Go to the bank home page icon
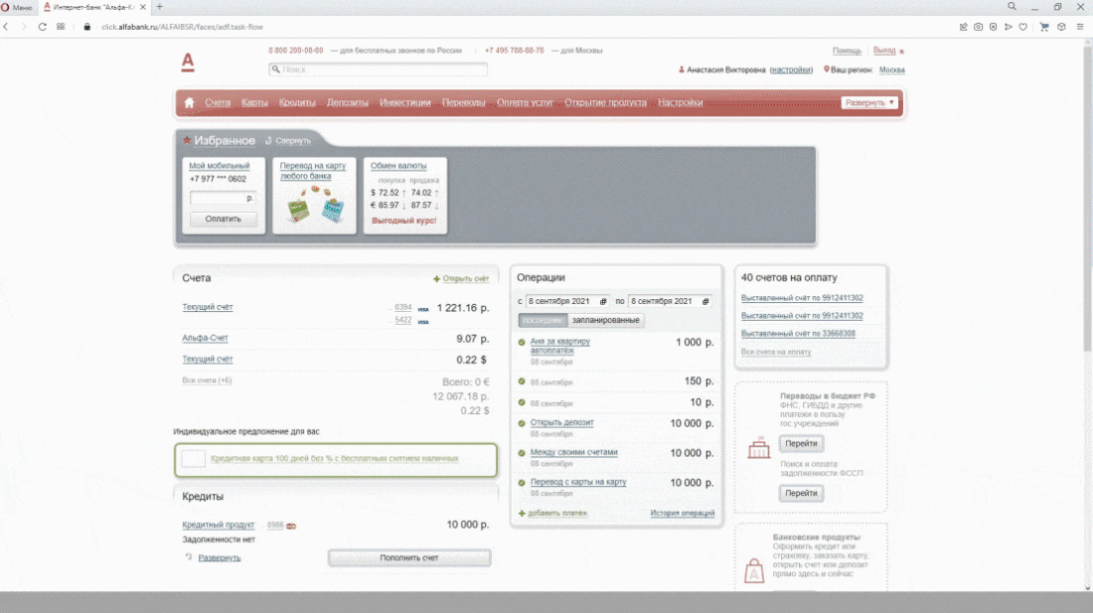 click(189, 102)
